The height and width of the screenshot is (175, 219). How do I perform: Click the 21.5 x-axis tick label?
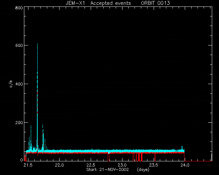click(x=28, y=165)
